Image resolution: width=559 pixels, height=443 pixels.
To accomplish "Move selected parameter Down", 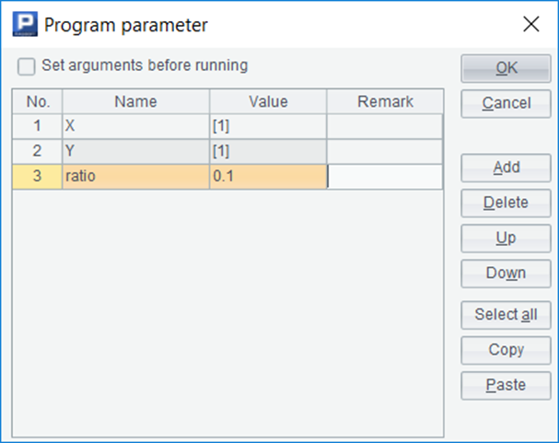I will (x=506, y=273).
